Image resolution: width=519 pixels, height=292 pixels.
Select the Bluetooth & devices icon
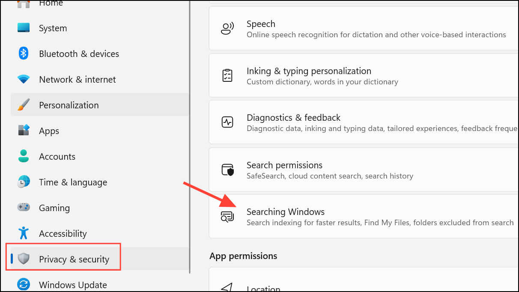click(23, 54)
